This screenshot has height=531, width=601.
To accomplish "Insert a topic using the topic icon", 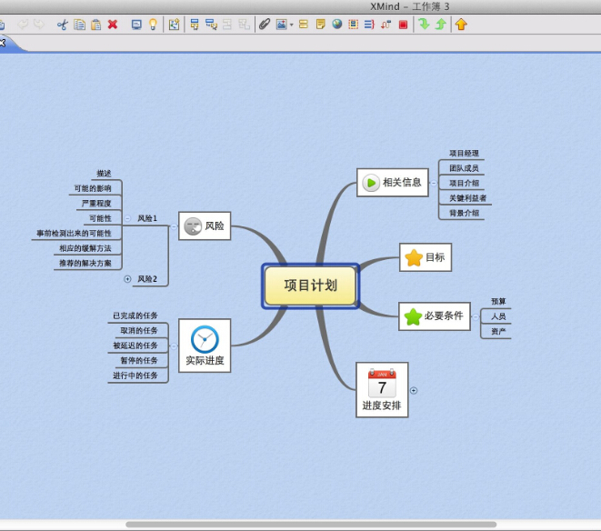I will 195,25.
